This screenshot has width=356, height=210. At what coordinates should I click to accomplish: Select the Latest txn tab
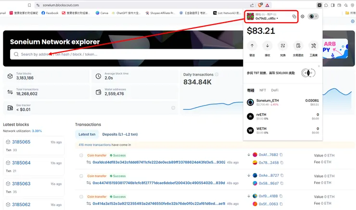click(x=87, y=134)
